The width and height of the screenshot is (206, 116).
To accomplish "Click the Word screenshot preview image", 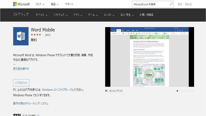I will (x=150, y=57).
